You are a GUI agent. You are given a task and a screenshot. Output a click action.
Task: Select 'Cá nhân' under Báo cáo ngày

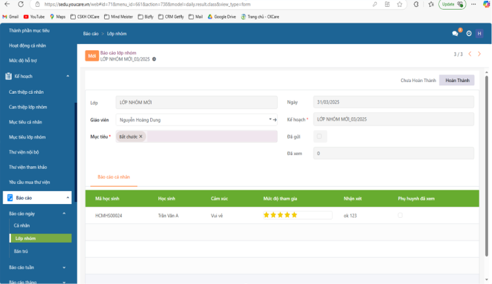(22, 225)
